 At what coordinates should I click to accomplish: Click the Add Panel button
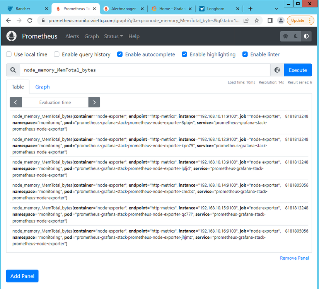[22, 276]
